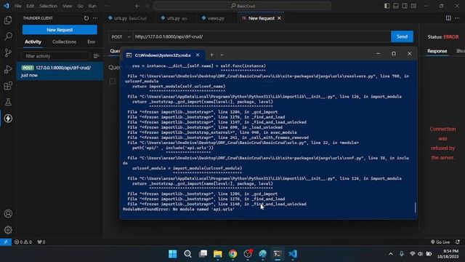Open the Testing flask view
This screenshot has height=262, width=465.
pyautogui.click(x=8, y=102)
